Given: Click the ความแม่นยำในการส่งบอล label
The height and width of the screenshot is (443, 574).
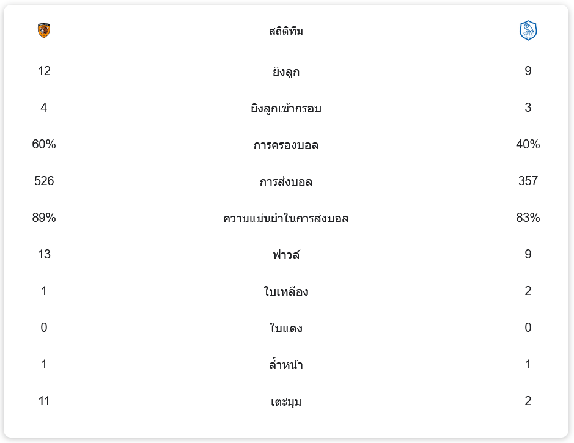Looking at the screenshot, I should click(x=286, y=218).
